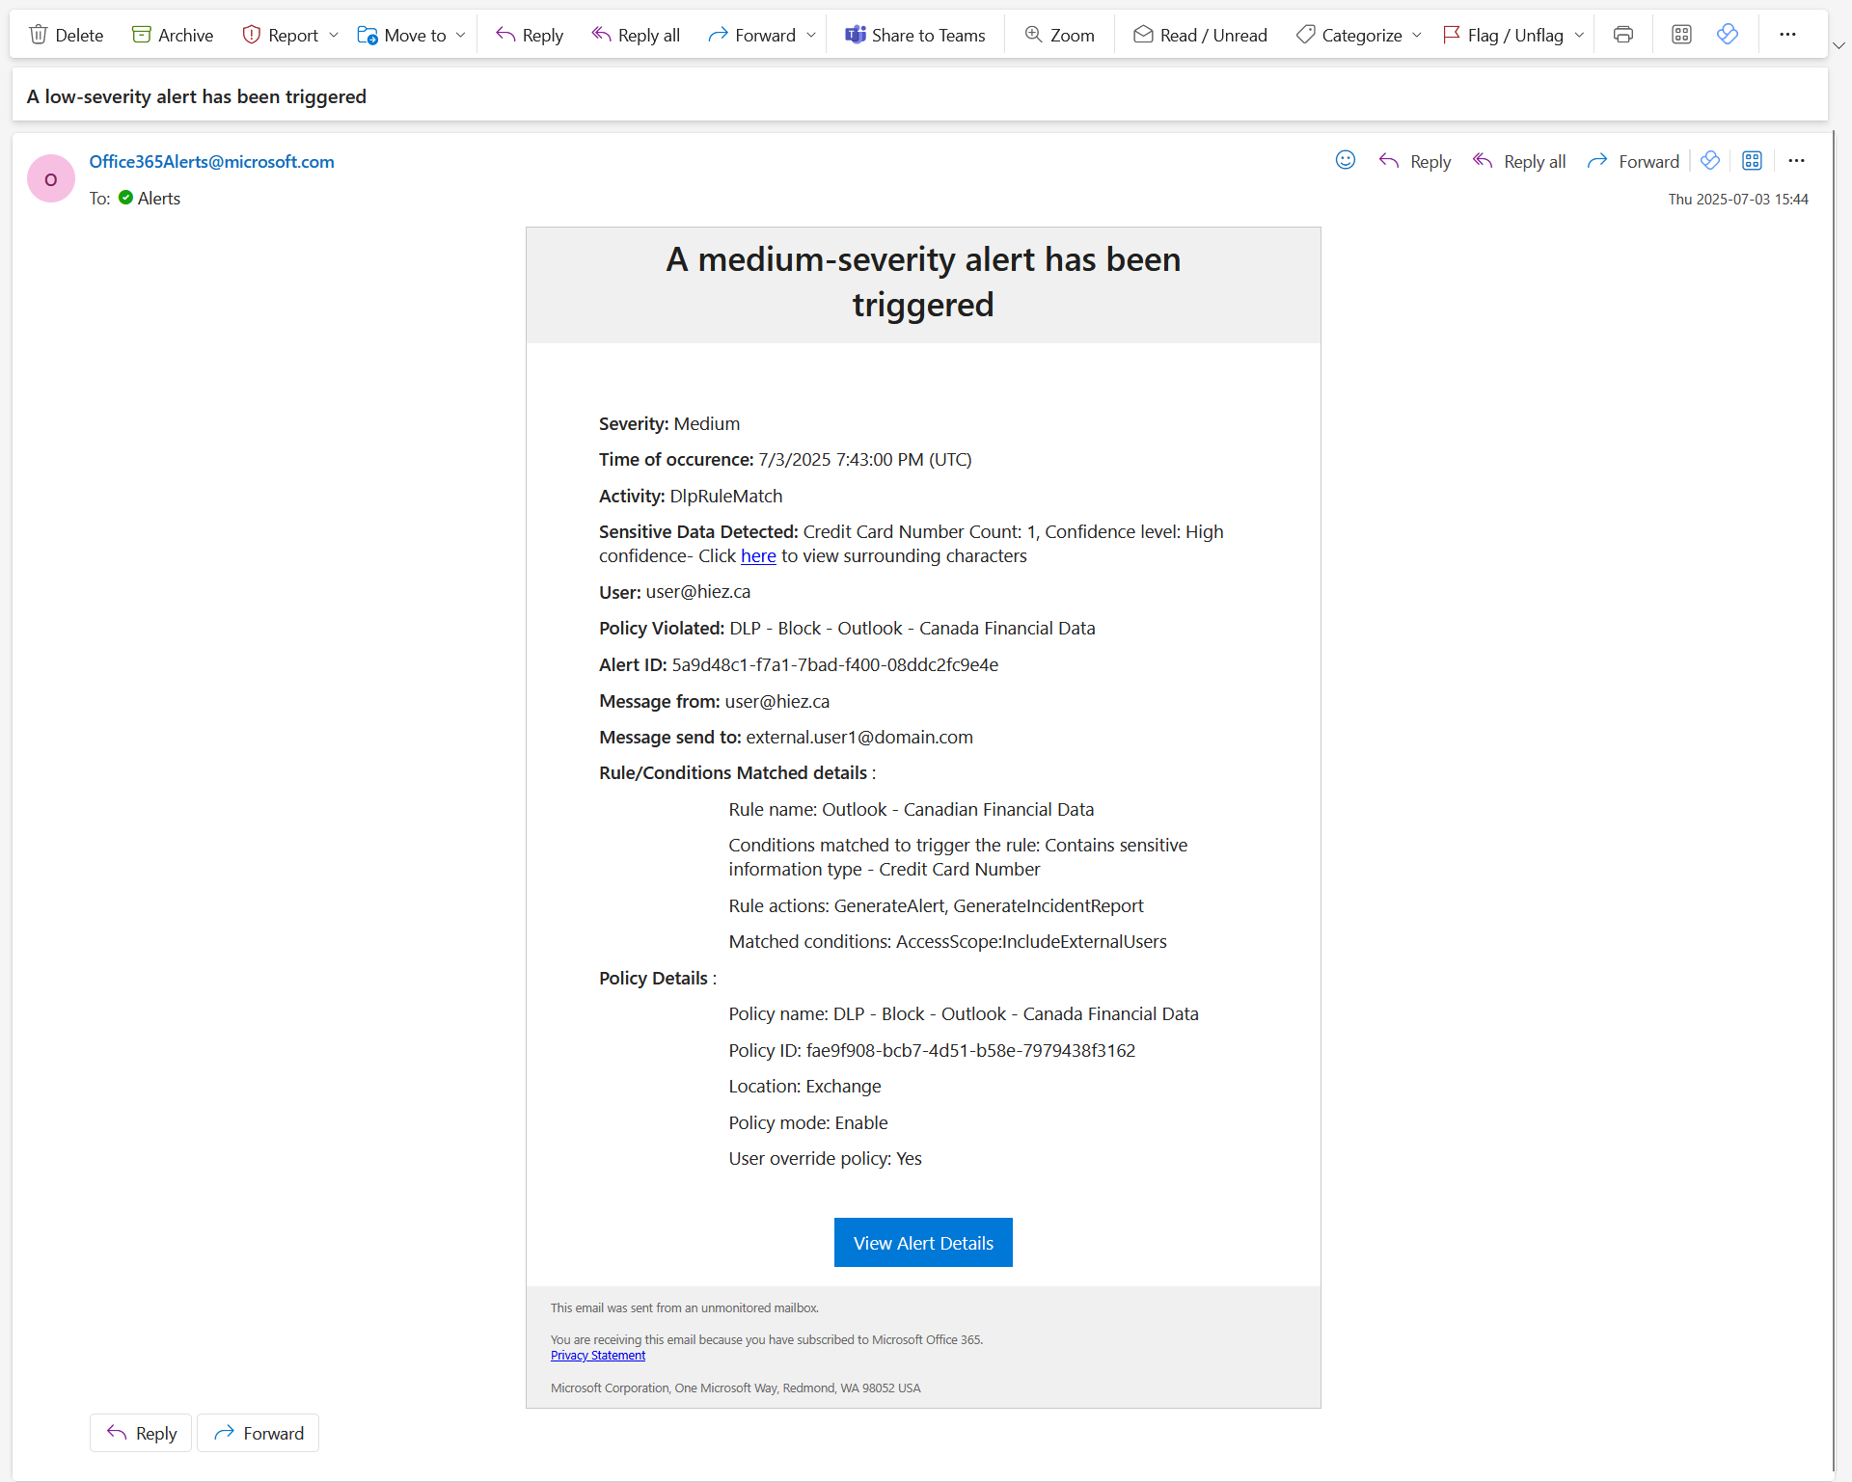Viewport: 1852px width, 1482px height.
Task: Toggle Flag / Unflag on message
Action: tap(1503, 35)
